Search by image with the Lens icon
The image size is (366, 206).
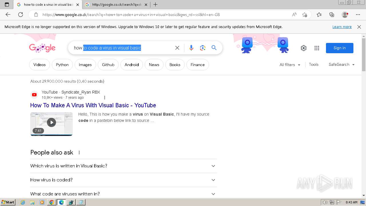[x=203, y=48]
